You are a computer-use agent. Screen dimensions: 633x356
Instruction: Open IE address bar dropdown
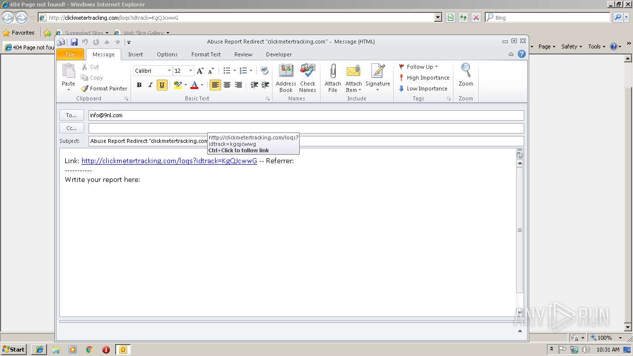438,17
